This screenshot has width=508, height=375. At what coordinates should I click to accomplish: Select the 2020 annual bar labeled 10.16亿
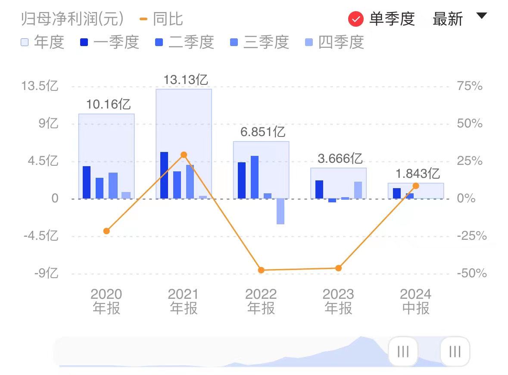106,156
